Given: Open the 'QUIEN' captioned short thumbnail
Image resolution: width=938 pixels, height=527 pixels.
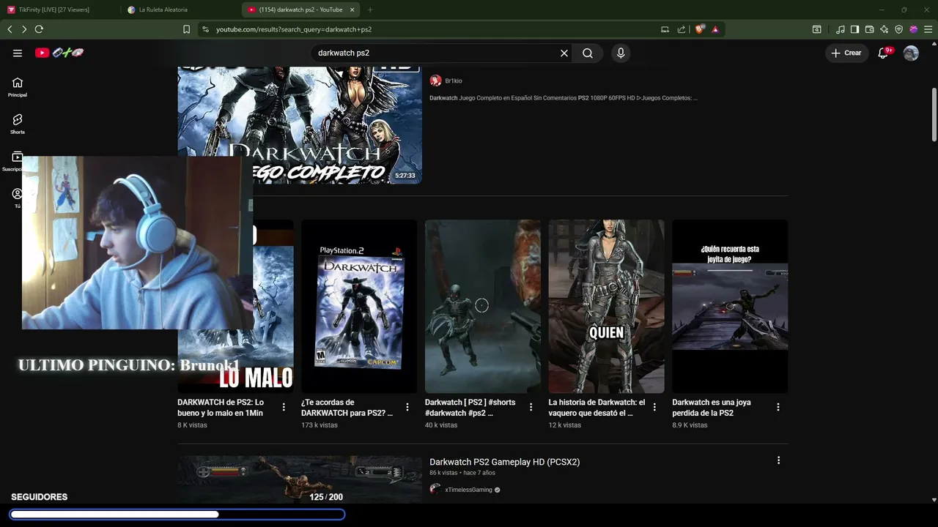Looking at the screenshot, I should tap(607, 306).
